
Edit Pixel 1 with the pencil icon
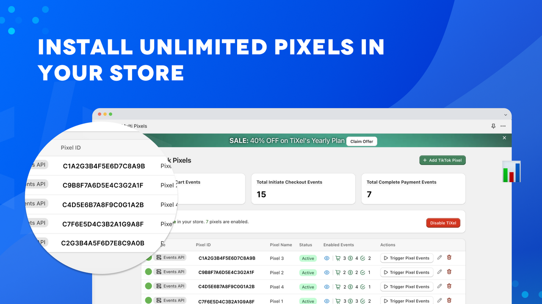coord(440,300)
